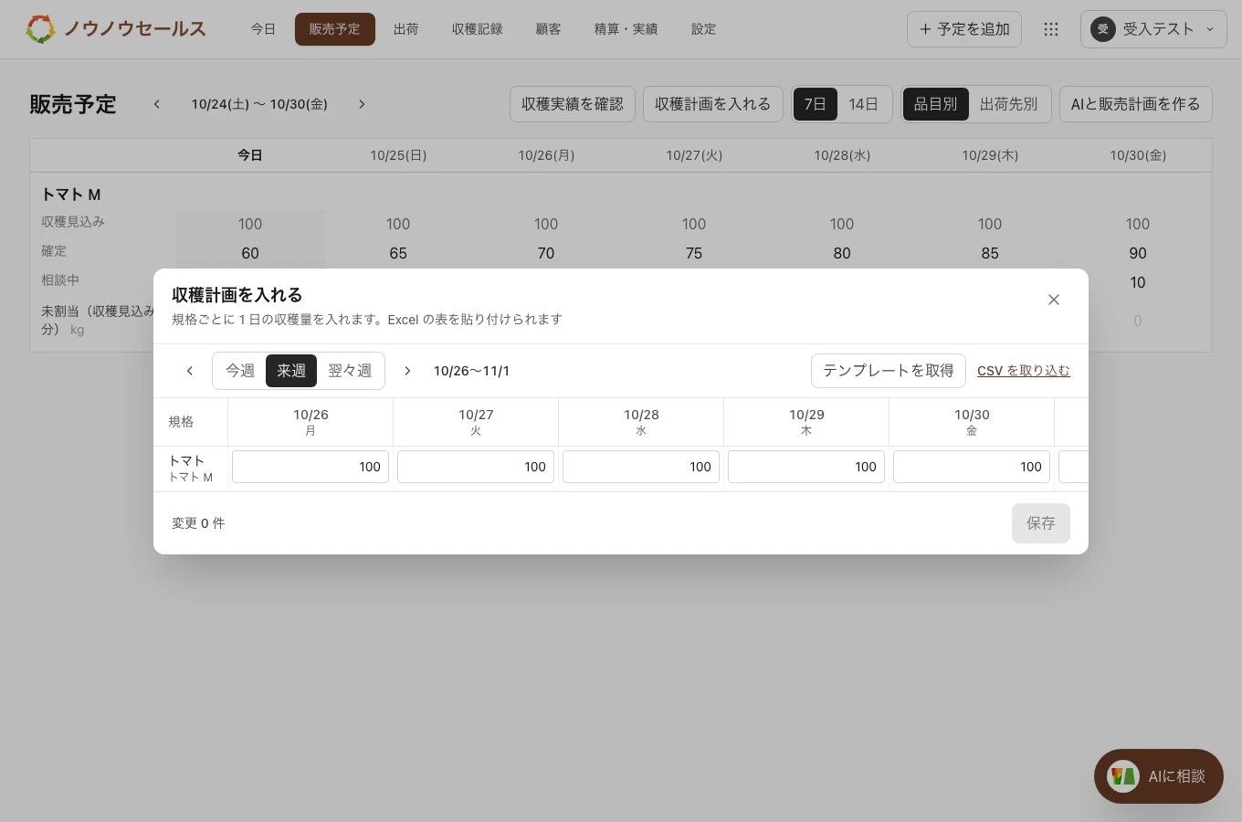The image size is (1242, 822).
Task: Click the 確定 value 75 for 10/27
Action: coord(694,253)
